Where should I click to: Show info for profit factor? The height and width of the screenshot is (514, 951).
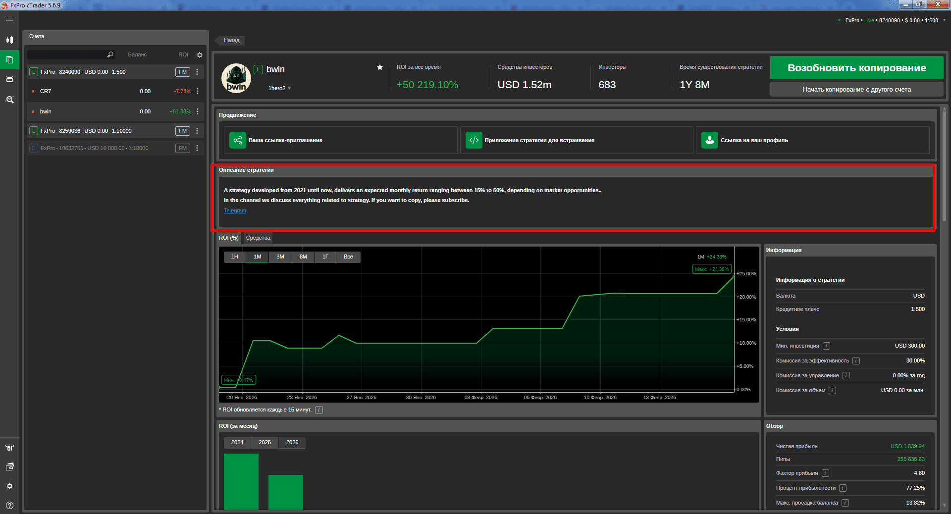[825, 473]
